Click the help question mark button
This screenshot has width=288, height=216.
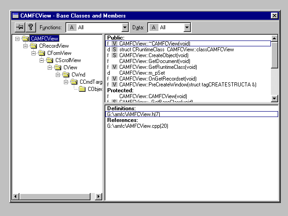point(31,27)
